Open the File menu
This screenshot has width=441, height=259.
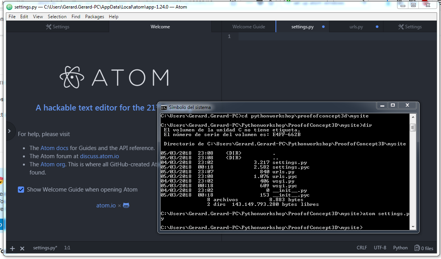click(x=12, y=17)
